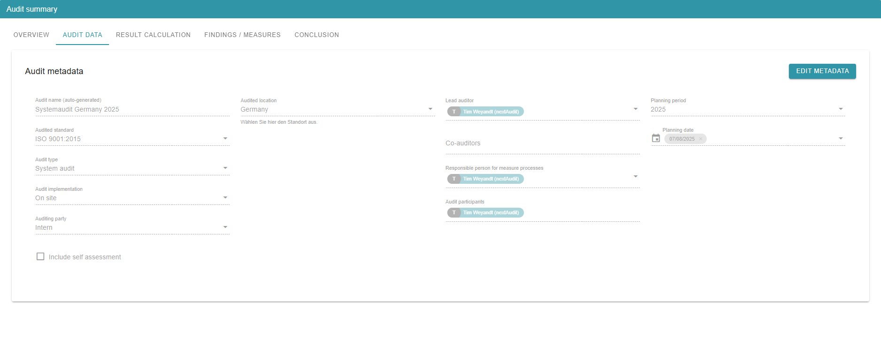This screenshot has width=881, height=339.
Task: Enable Include self assessment checkbox
Action: 40,256
